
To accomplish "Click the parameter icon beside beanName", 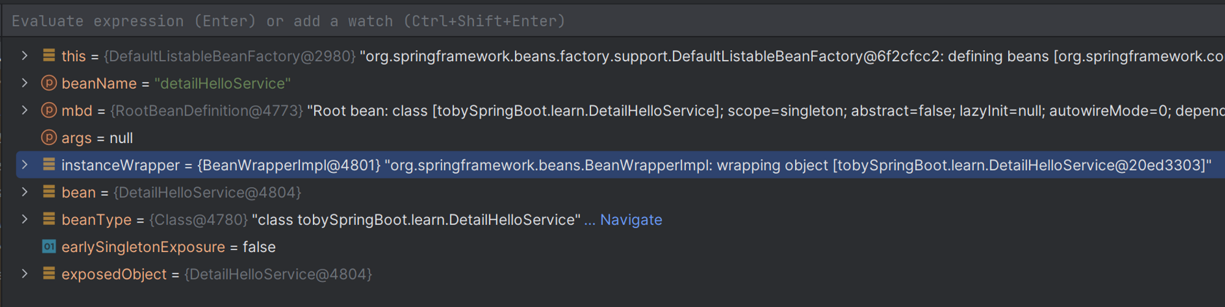I will [x=49, y=83].
